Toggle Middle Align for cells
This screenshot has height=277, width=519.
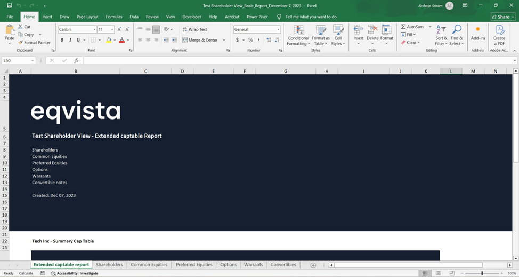coord(148,29)
